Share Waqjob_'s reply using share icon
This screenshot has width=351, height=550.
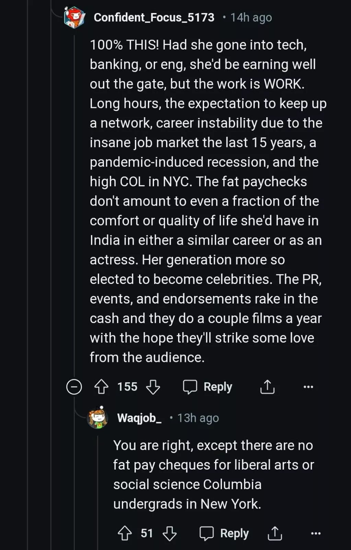pyautogui.click(x=274, y=533)
